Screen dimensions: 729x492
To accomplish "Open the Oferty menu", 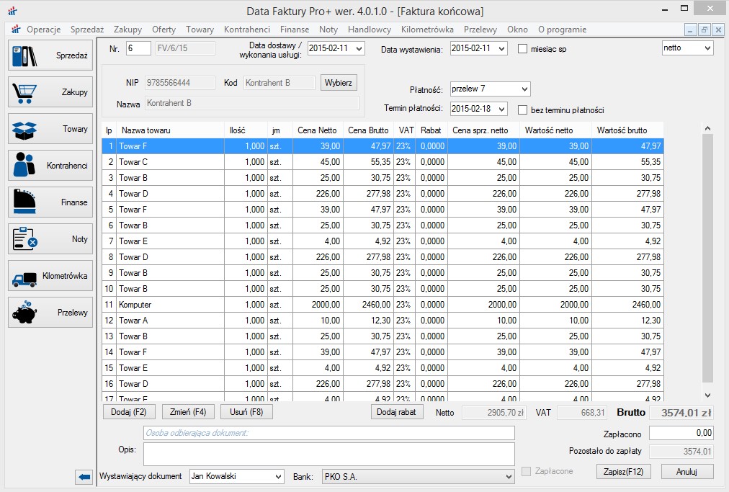I will [164, 30].
